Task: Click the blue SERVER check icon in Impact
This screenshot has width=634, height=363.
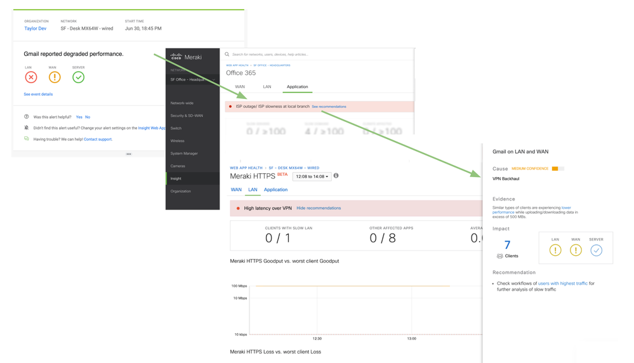Action: 596,251
